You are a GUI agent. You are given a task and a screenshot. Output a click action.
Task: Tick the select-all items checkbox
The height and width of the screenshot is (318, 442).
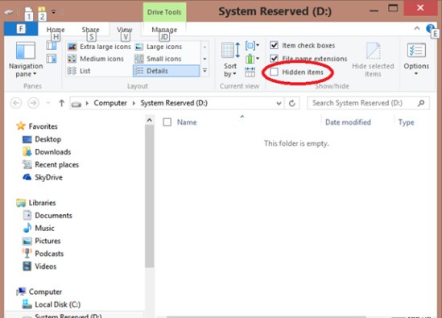click(167, 122)
